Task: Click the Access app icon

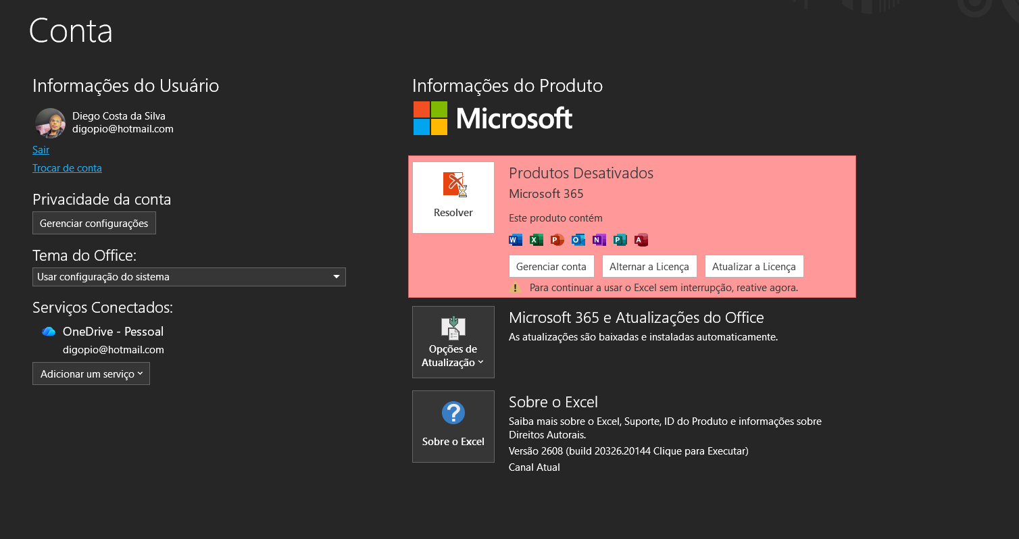Action: pyautogui.click(x=641, y=240)
